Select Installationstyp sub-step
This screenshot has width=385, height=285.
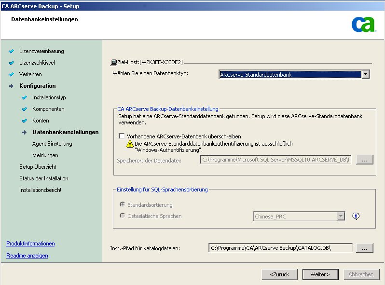click(49, 97)
